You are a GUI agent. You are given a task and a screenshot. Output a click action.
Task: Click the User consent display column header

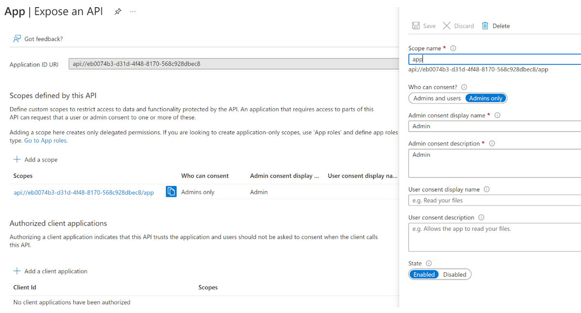click(362, 176)
